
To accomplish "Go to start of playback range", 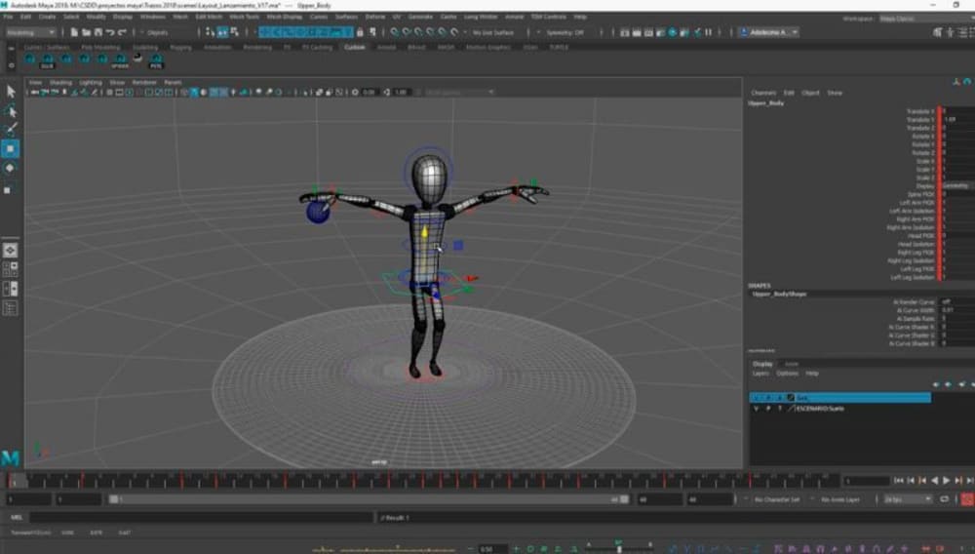I will point(899,481).
